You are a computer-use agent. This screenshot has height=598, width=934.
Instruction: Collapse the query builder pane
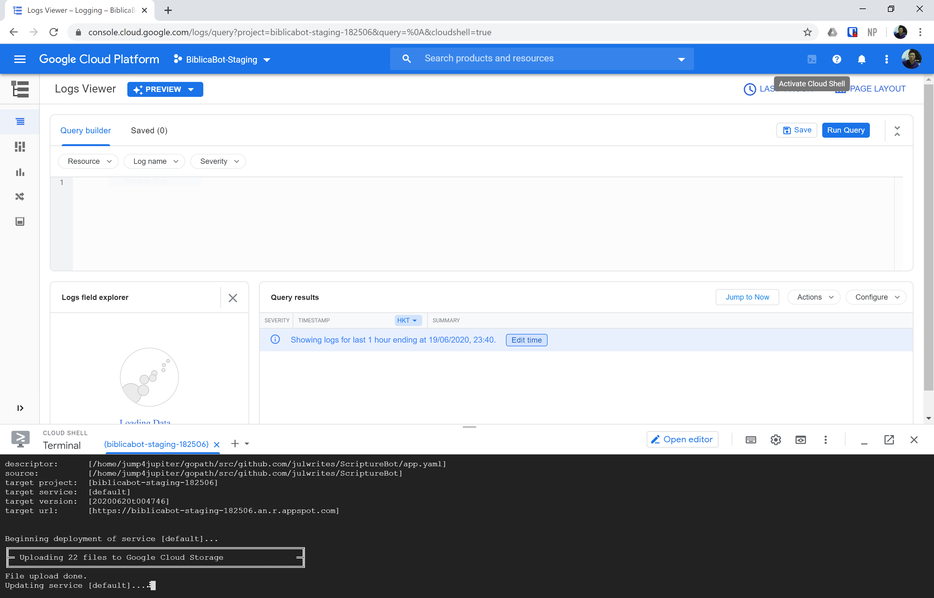tap(897, 131)
